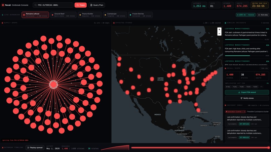Expand the +76 more lot IDs chip

(261, 87)
